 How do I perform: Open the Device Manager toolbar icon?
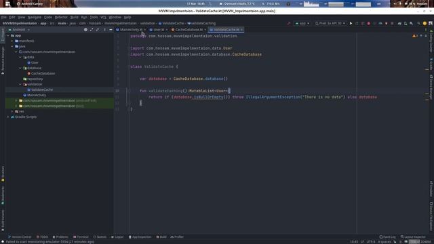click(406, 24)
